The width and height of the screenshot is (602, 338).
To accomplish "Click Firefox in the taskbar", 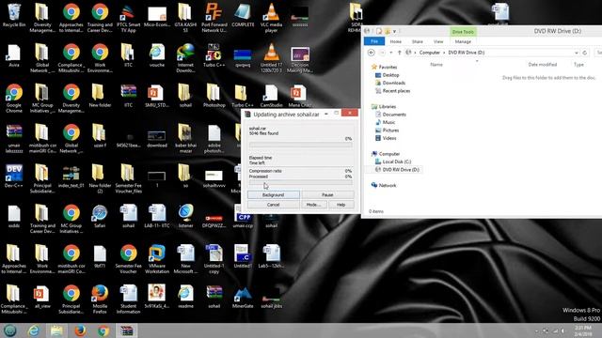I will pos(80,330).
